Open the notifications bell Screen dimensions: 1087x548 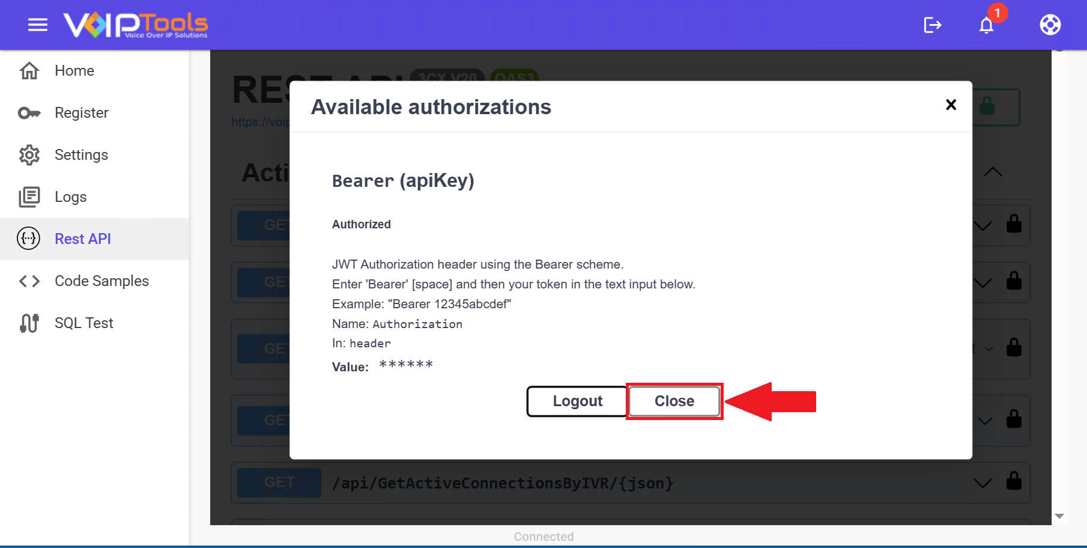pos(986,25)
